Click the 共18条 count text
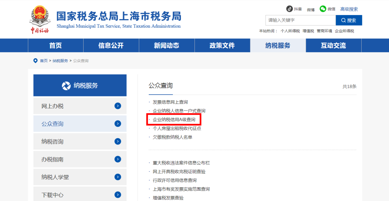 (349, 87)
